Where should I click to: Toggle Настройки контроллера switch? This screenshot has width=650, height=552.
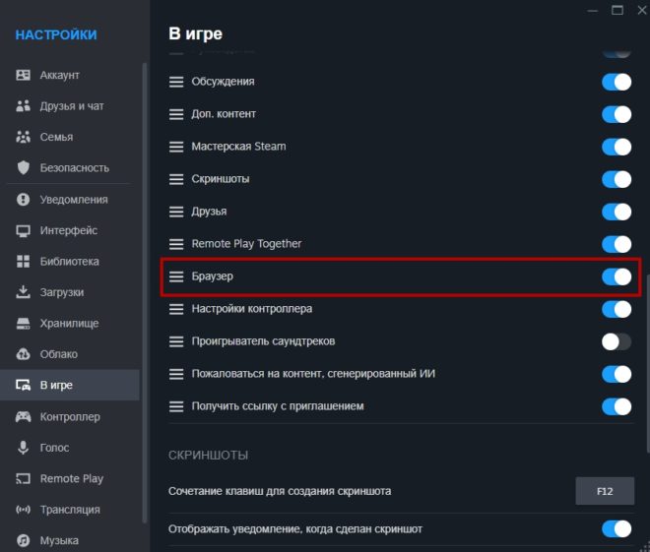pyautogui.click(x=617, y=309)
